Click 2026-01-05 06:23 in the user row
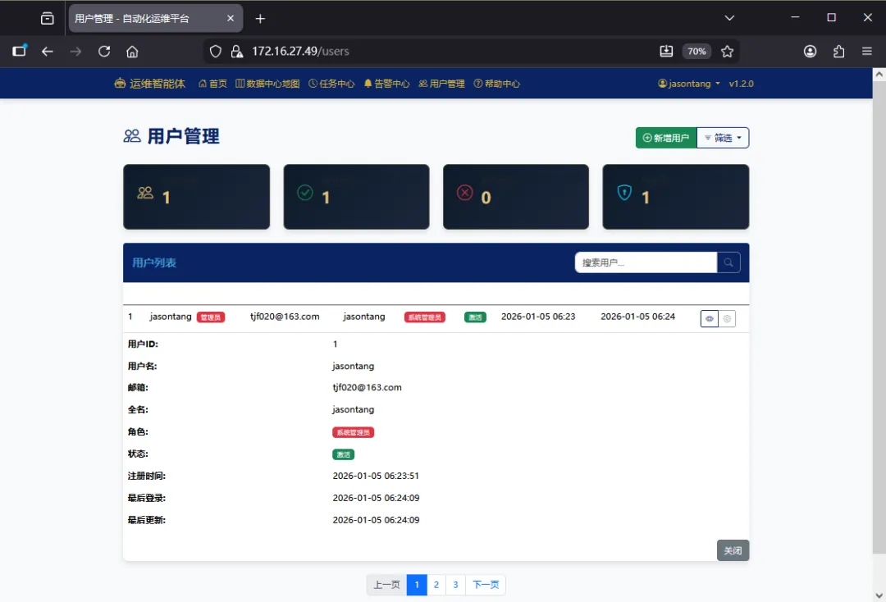The width and height of the screenshot is (886, 602). click(x=538, y=317)
